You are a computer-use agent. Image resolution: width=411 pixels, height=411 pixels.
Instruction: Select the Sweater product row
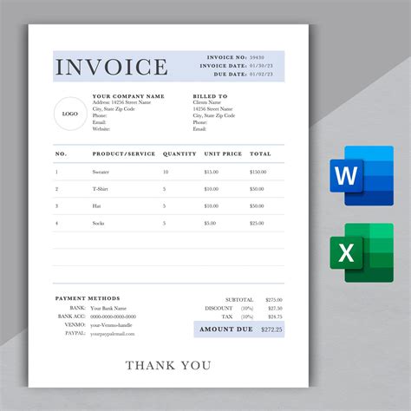pos(169,172)
